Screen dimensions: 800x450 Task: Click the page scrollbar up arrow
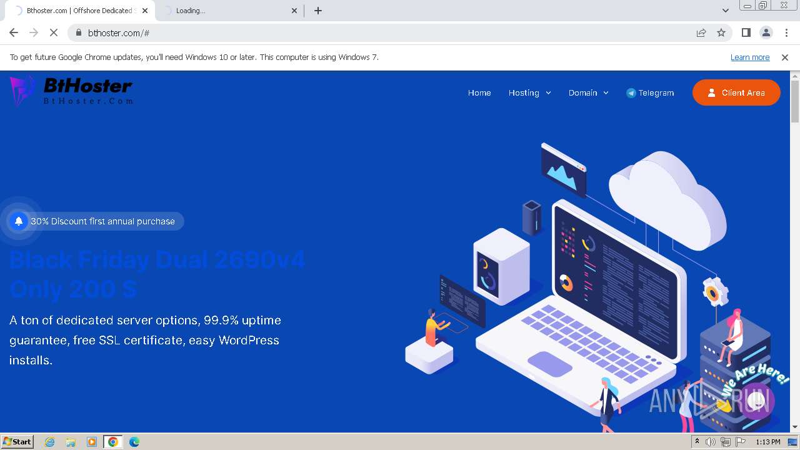pos(795,76)
